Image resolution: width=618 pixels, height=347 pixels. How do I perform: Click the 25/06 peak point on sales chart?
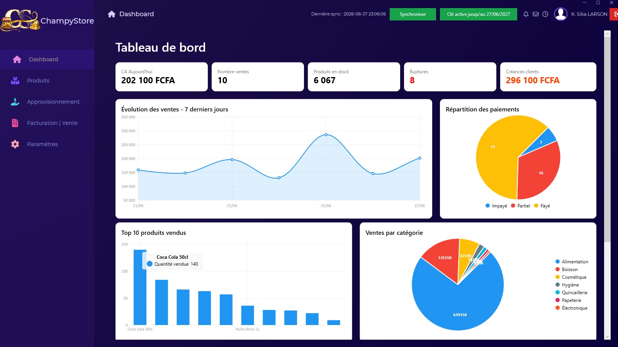point(326,135)
